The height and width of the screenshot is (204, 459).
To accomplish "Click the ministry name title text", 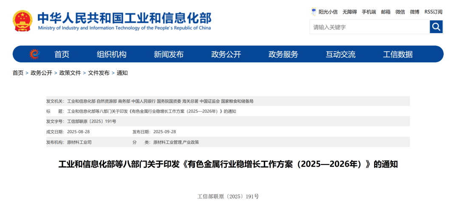I will 125,17.
